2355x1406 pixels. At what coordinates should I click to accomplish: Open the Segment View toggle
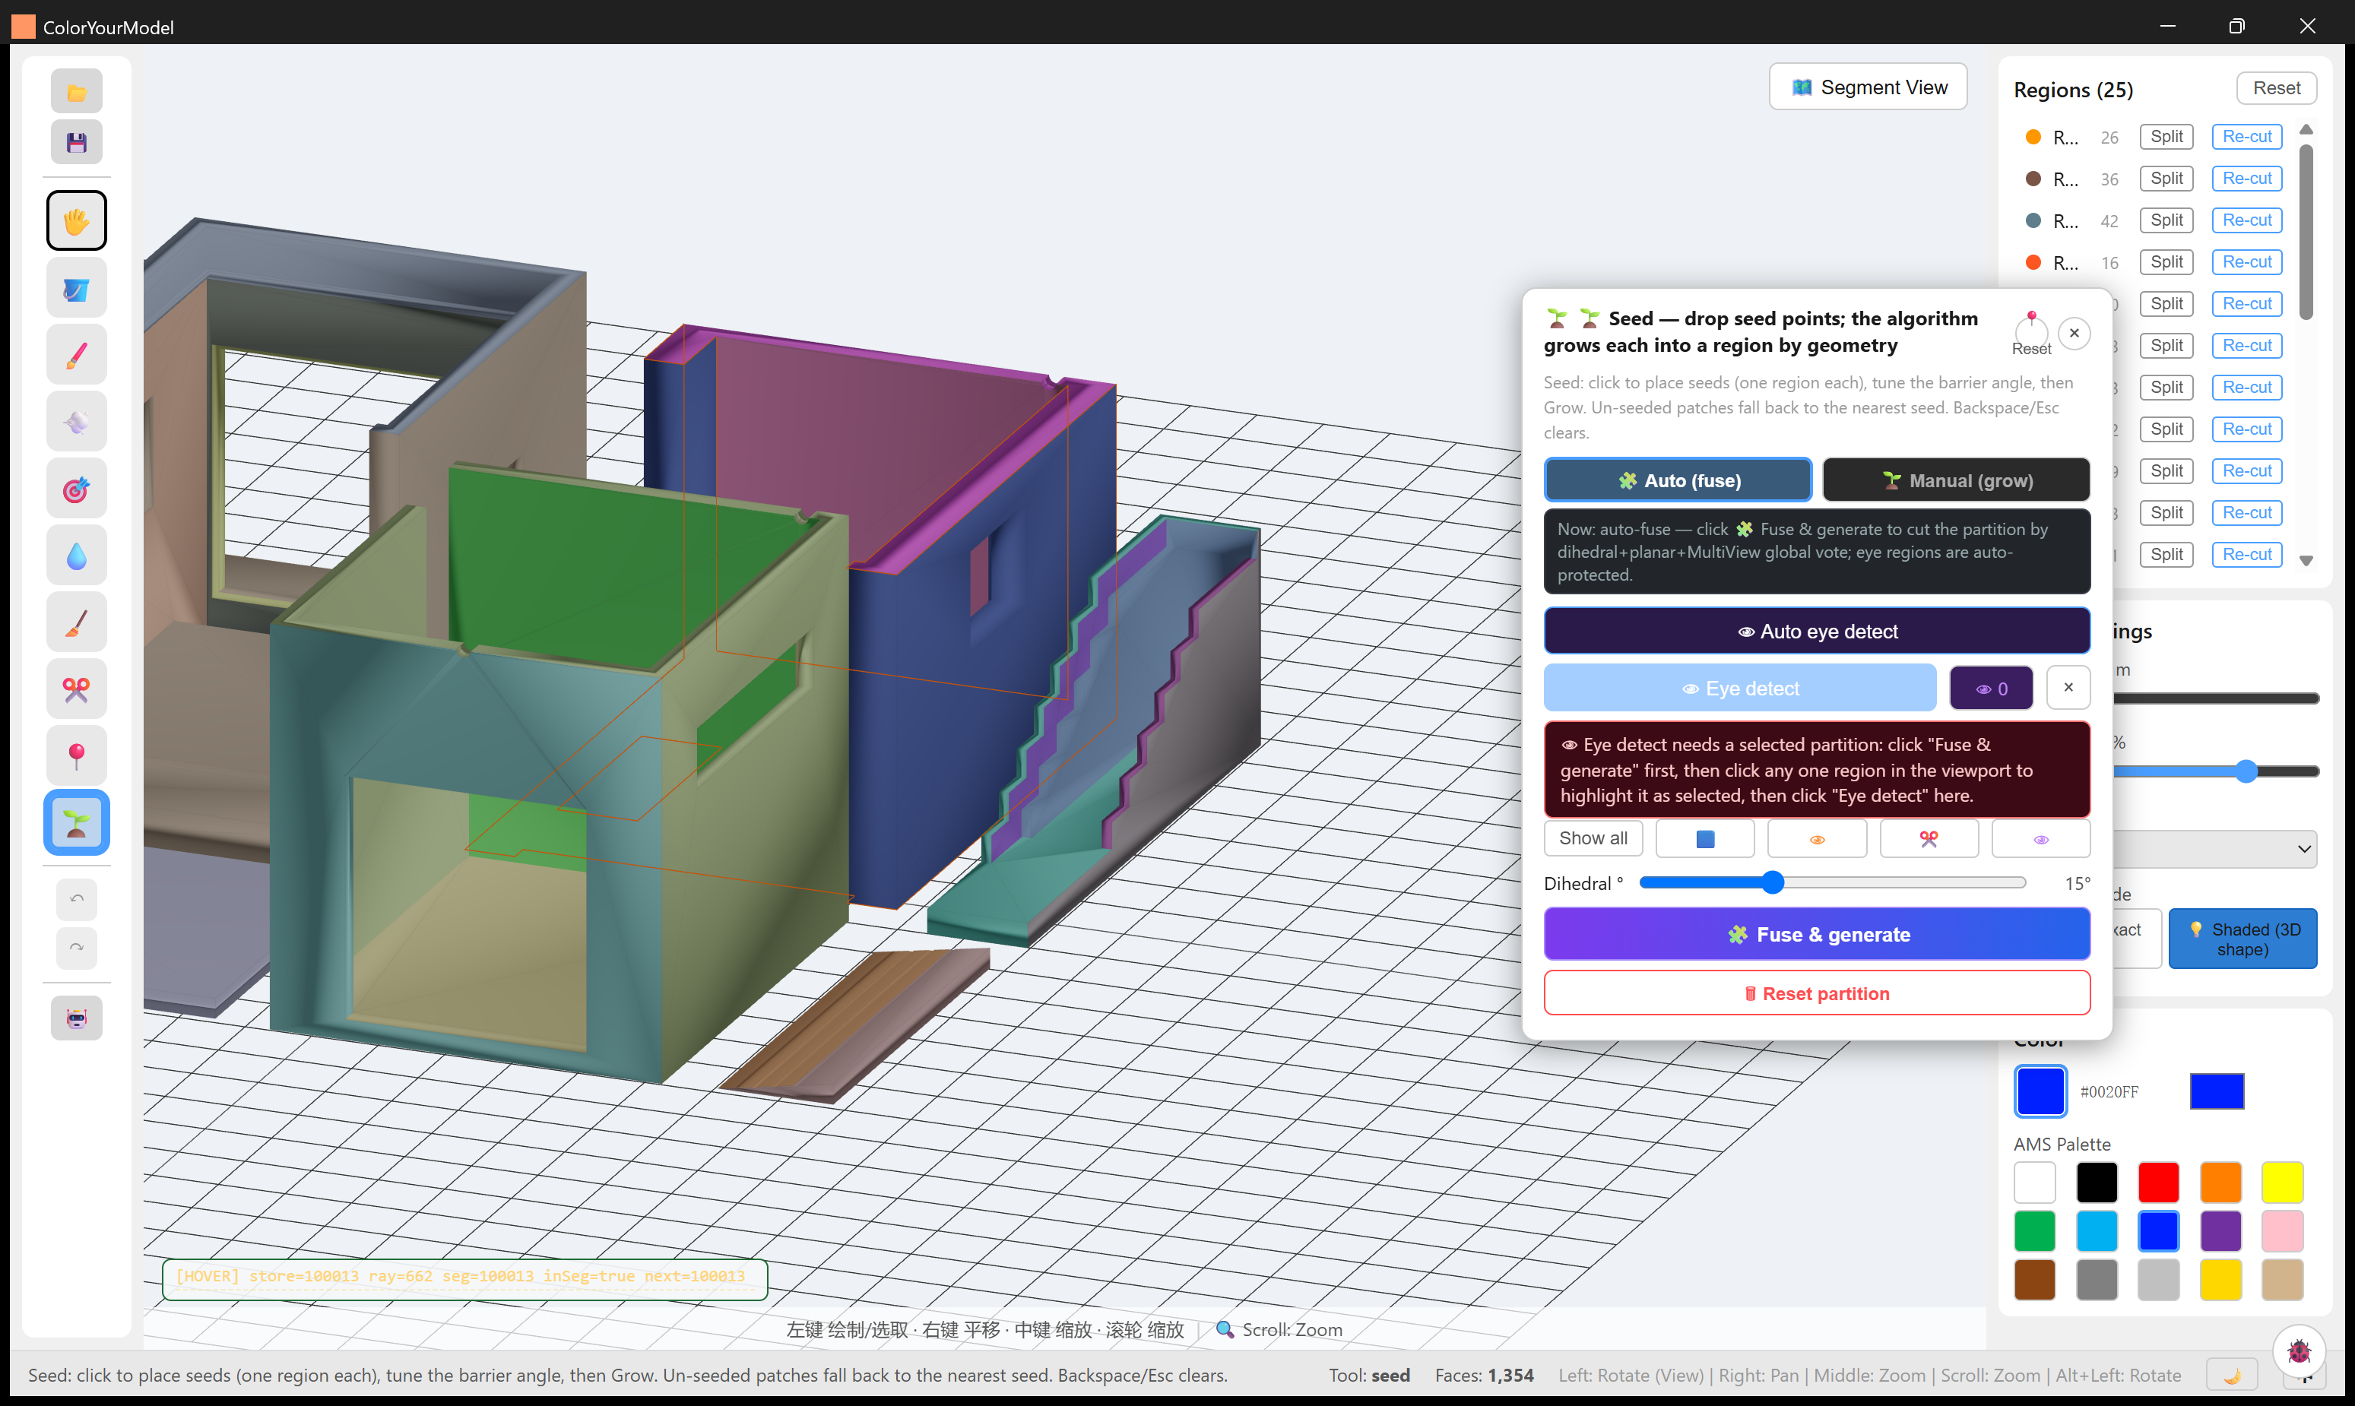1868,87
